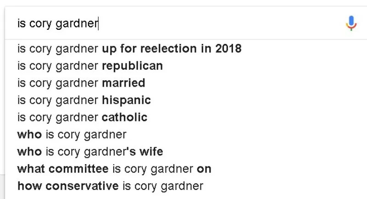The height and width of the screenshot is (199, 367).
Task: Choose the suggestion about Gardner's committee
Action: (114, 169)
